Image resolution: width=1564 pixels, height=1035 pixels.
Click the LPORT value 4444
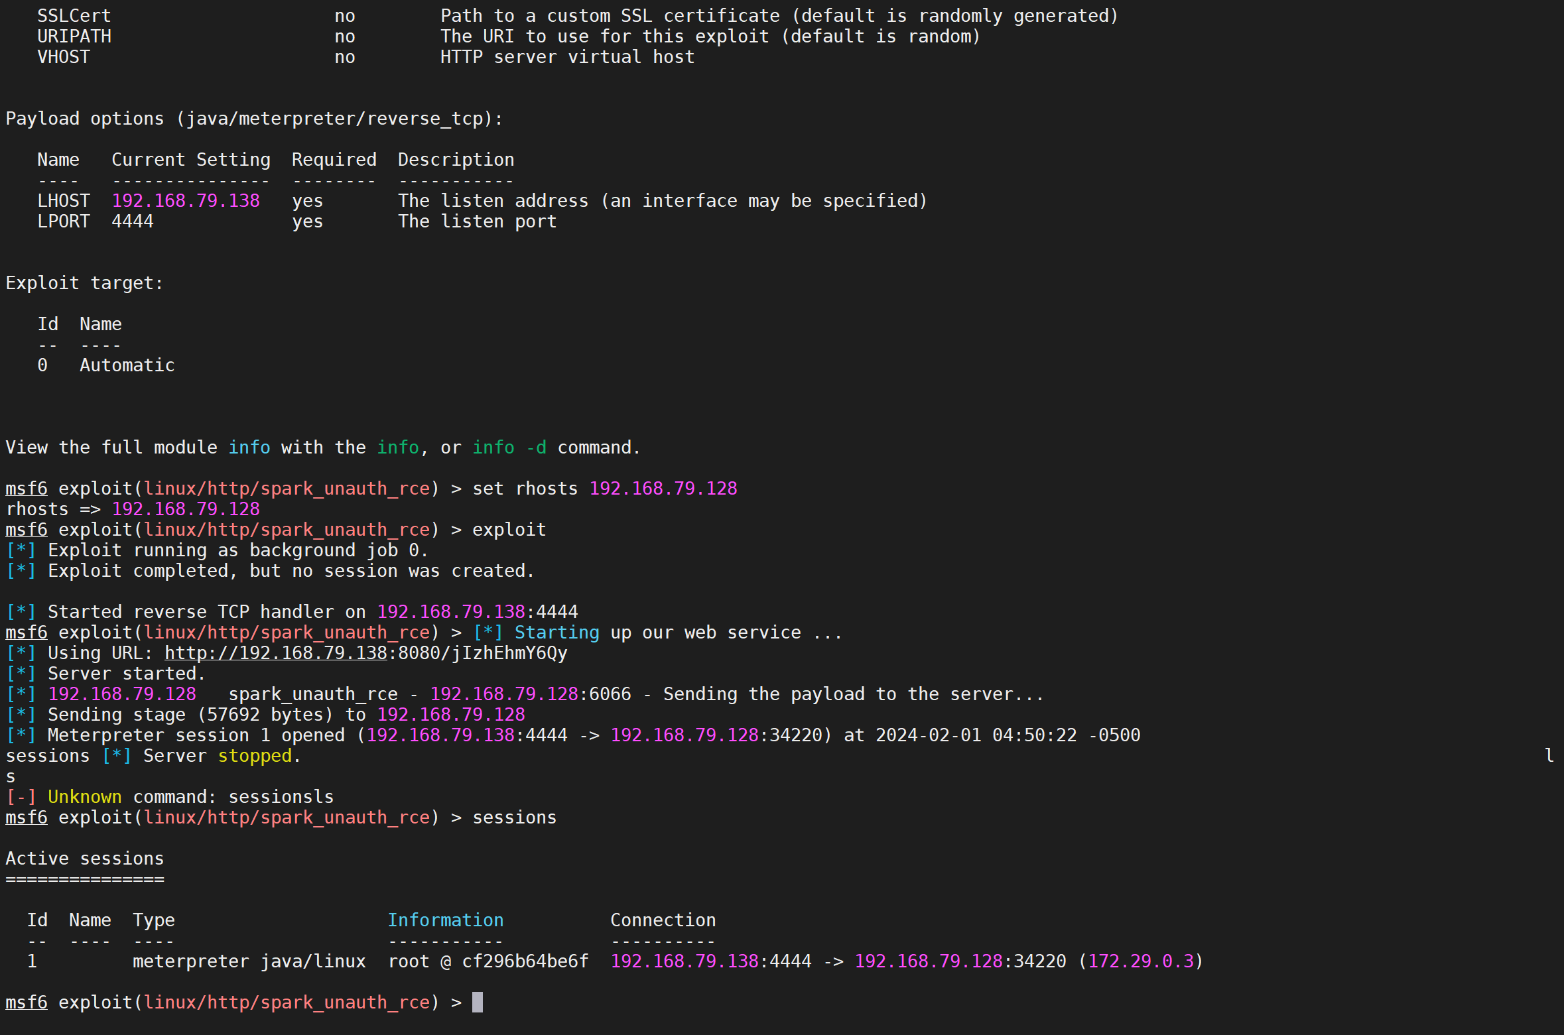[x=133, y=221]
